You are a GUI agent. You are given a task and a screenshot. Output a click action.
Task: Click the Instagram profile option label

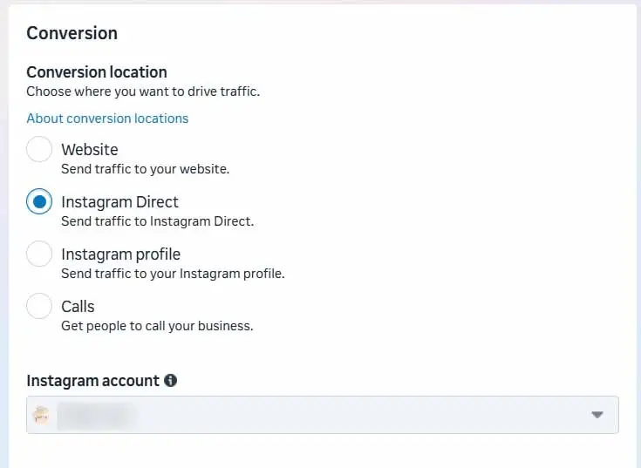(x=121, y=254)
